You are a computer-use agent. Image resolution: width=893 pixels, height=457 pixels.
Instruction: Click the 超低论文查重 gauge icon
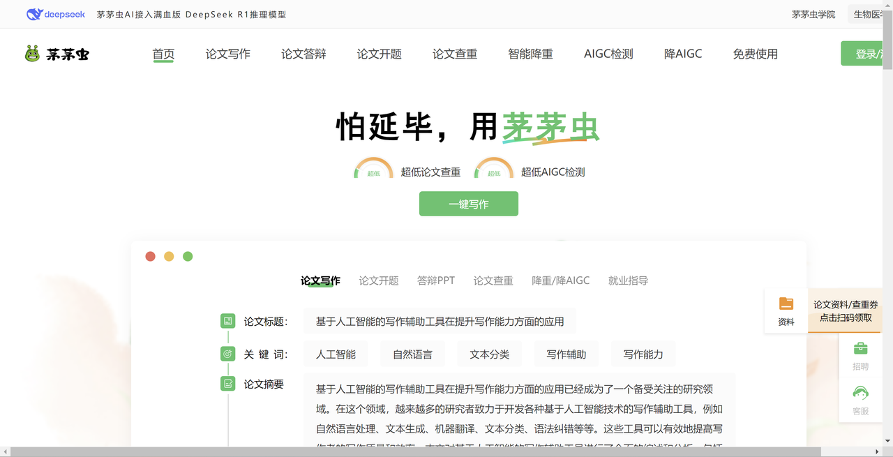374,170
